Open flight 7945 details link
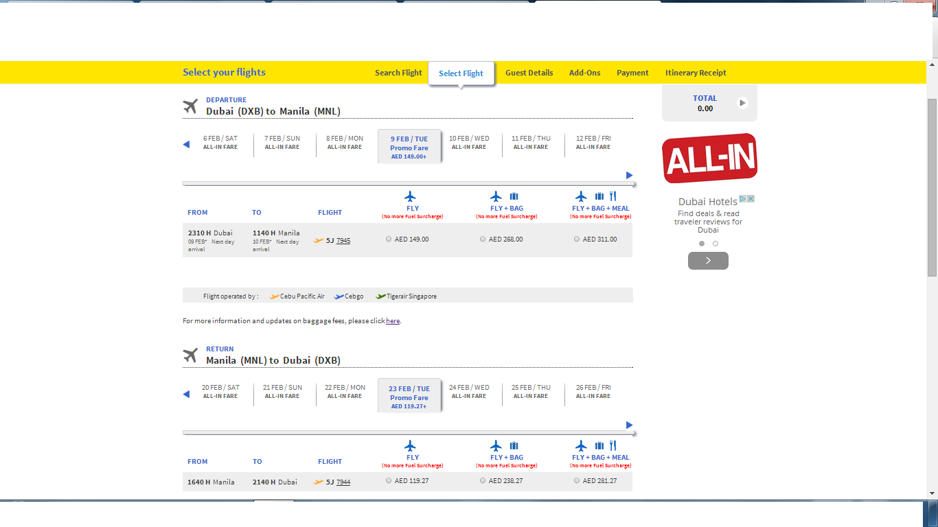The image size is (938, 527). (x=343, y=240)
